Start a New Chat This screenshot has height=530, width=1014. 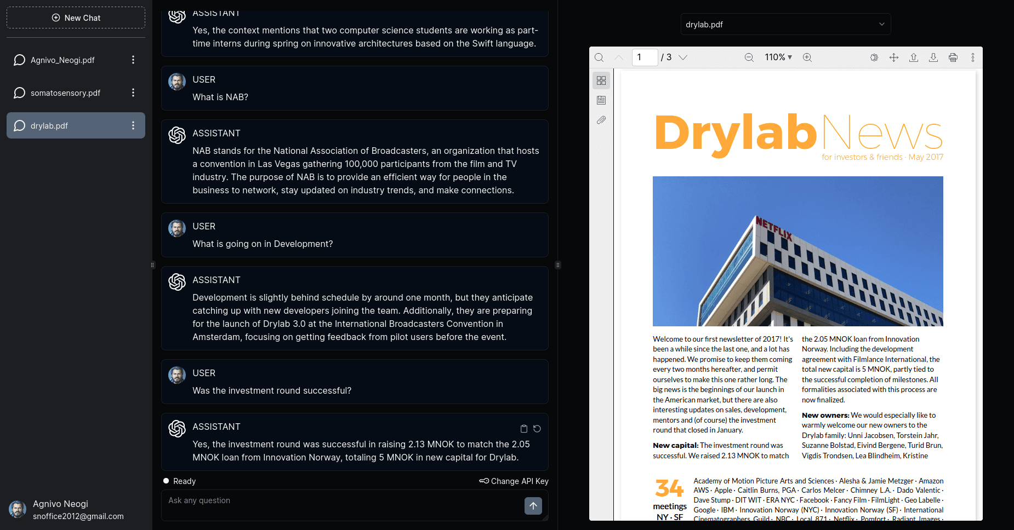point(76,18)
